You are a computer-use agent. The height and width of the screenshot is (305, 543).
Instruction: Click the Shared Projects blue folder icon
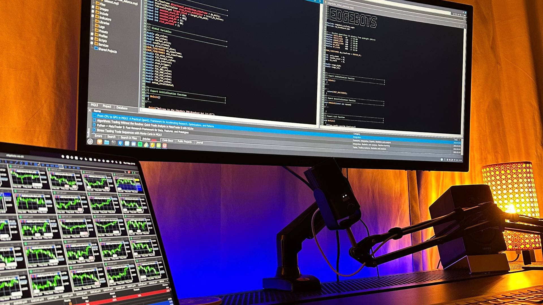[x=96, y=48]
